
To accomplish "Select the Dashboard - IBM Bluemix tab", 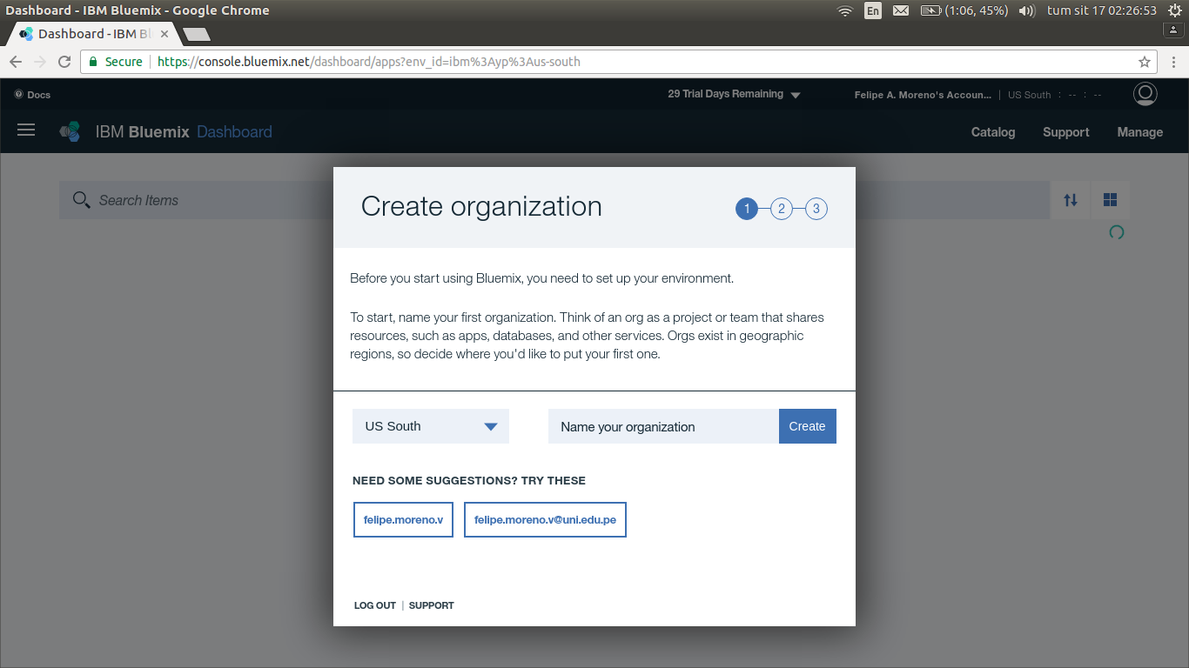I will point(94,34).
